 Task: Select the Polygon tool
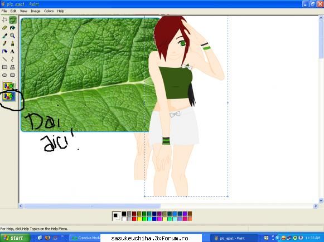coord(12,67)
